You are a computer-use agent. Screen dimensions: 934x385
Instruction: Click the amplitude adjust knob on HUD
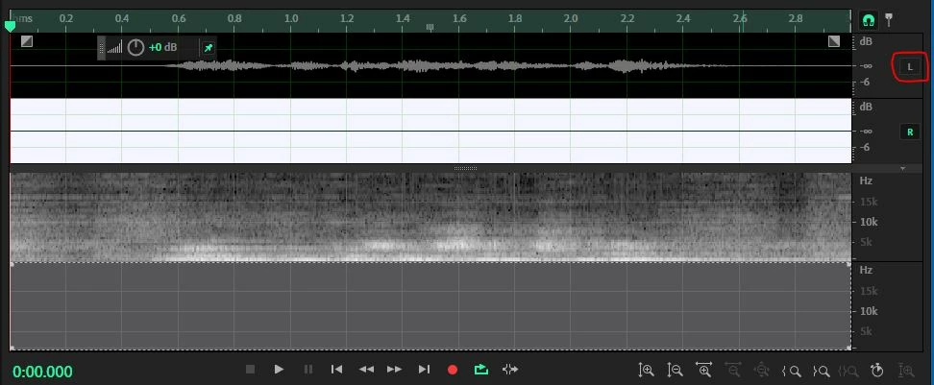[135, 48]
